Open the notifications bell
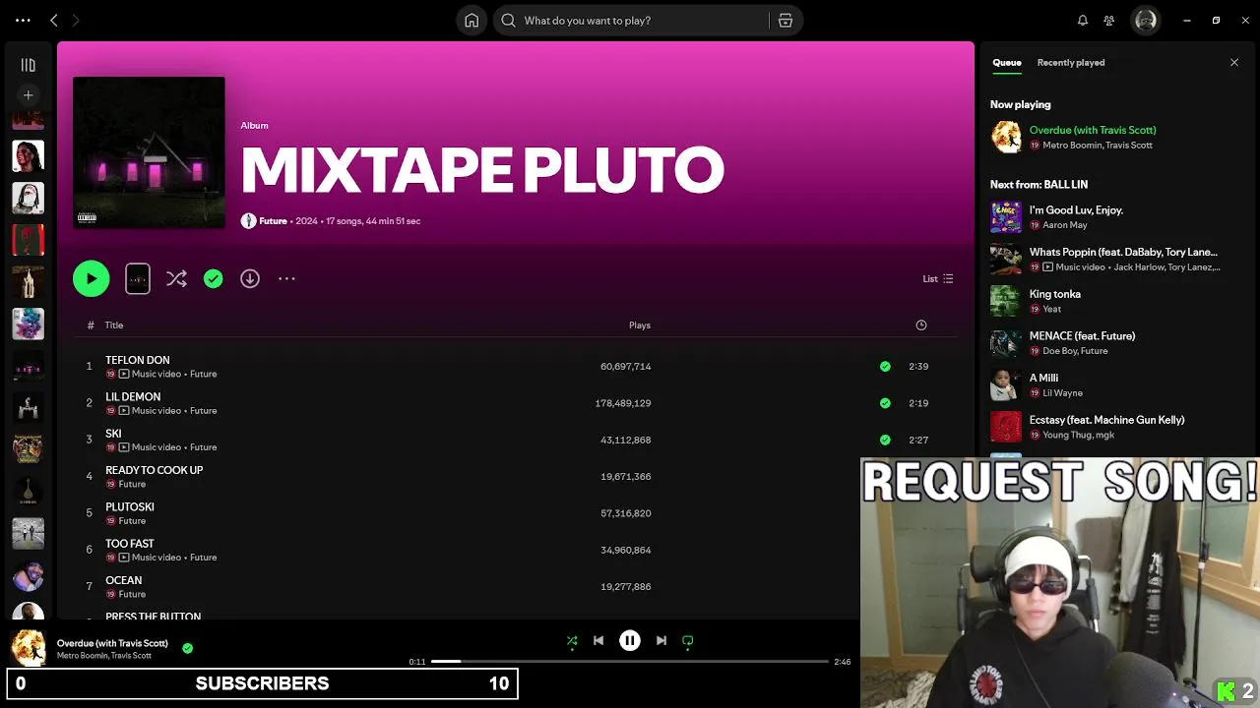Image resolution: width=1260 pixels, height=708 pixels. (1083, 20)
